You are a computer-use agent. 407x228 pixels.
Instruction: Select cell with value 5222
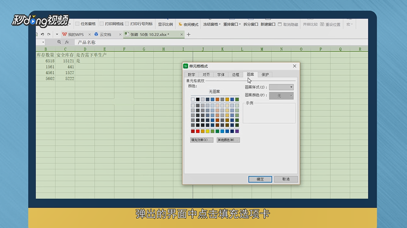(65, 79)
